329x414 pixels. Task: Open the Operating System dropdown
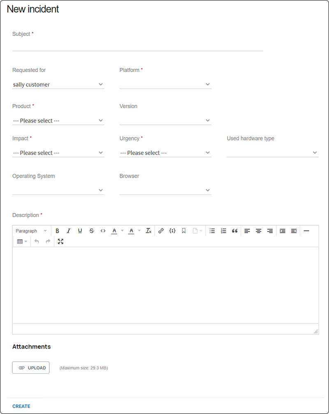[58, 190]
